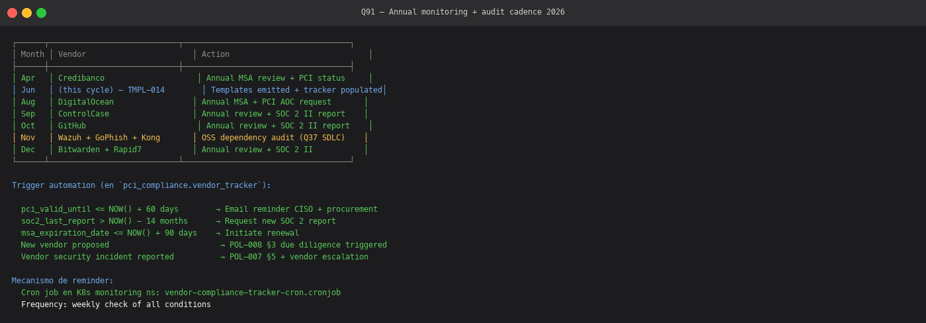
Task: Click the 'Action' column header
Action: click(216, 54)
